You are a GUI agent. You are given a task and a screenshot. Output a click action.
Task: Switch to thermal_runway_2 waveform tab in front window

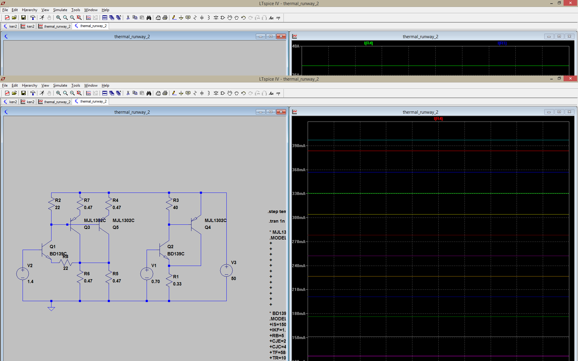click(54, 102)
